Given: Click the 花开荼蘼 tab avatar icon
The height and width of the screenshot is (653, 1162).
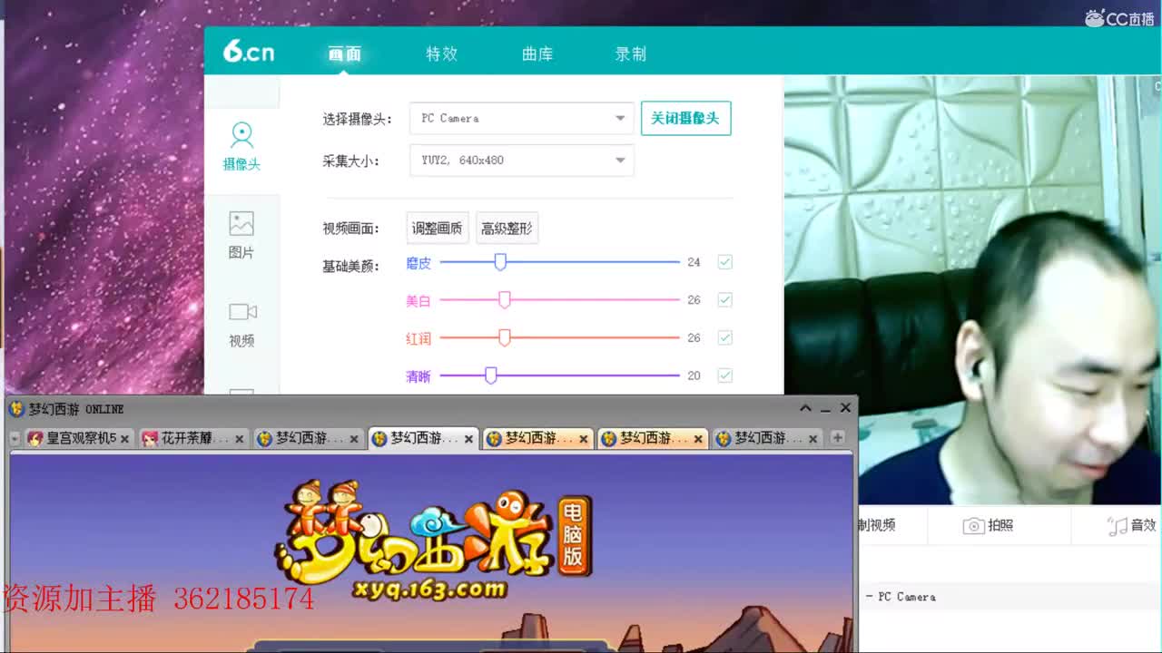Looking at the screenshot, I should (x=150, y=439).
